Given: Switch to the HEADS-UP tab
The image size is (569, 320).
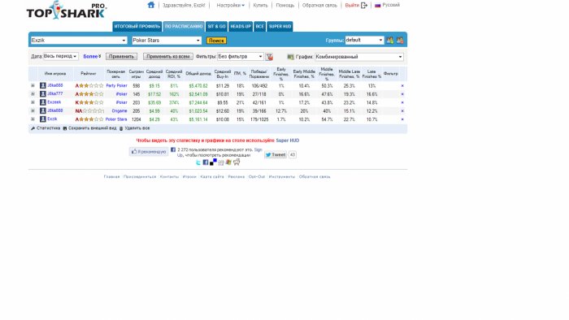Looking at the screenshot, I should coord(241,27).
